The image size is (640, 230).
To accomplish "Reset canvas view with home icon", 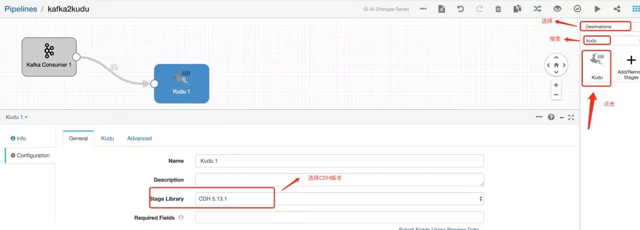I will 556,65.
